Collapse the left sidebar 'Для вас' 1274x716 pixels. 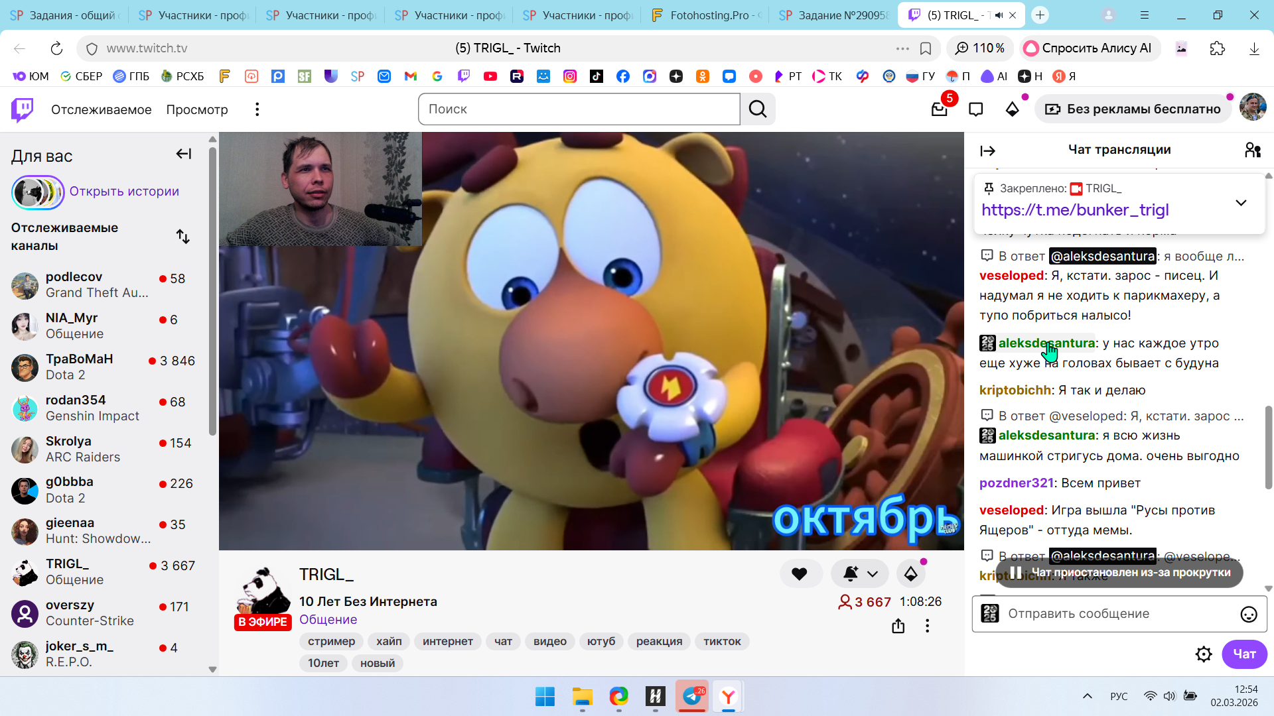[x=183, y=154]
